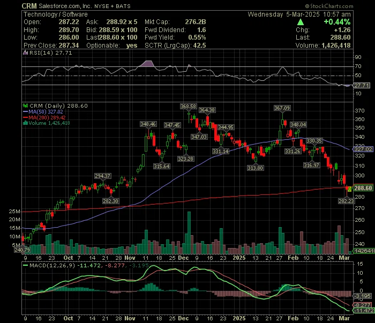This screenshot has width=375, height=323.
Task: Click the 282.23 low price label
Action: (346, 201)
